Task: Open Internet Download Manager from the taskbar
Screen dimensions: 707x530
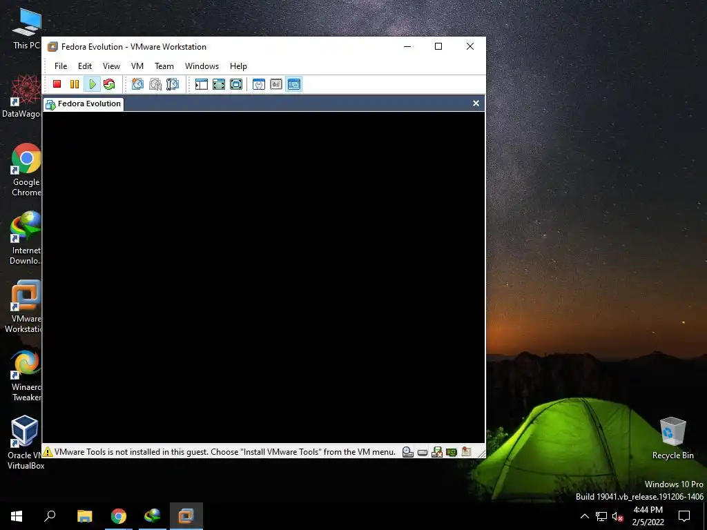Action: (153, 516)
